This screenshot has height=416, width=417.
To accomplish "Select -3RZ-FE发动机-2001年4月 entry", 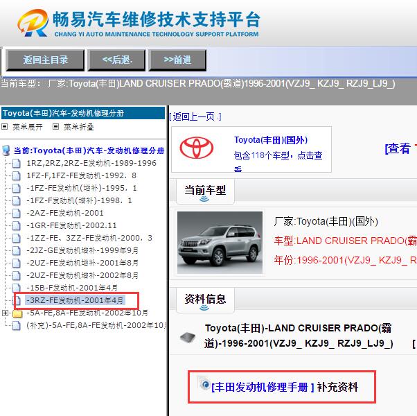I will [x=75, y=300].
